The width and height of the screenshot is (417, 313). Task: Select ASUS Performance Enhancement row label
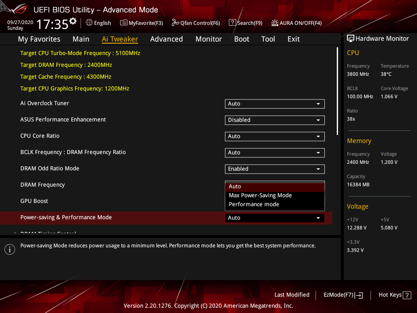(x=63, y=119)
